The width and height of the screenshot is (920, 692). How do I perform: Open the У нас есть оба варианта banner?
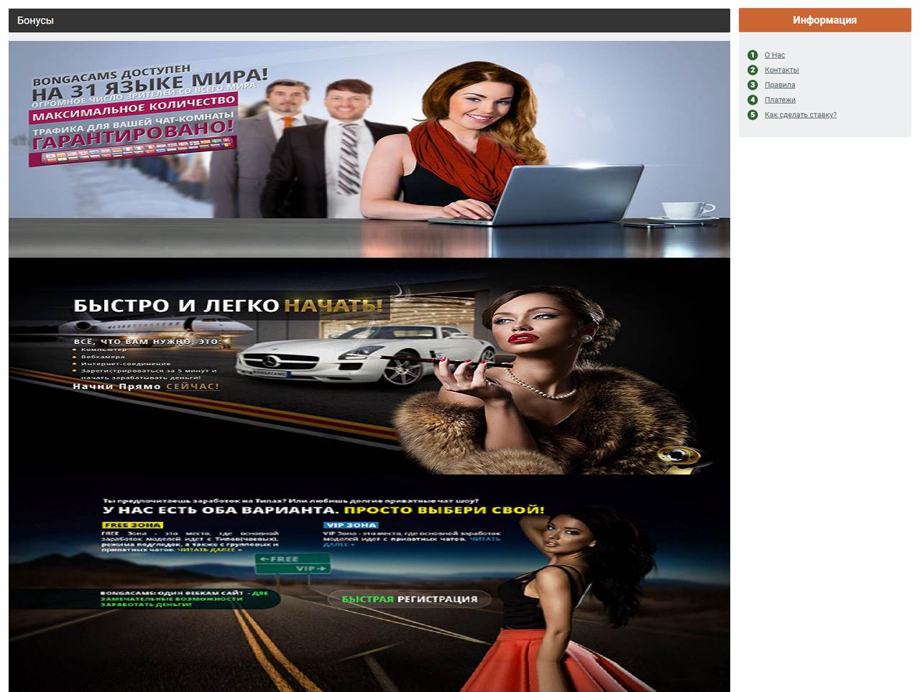point(369,583)
